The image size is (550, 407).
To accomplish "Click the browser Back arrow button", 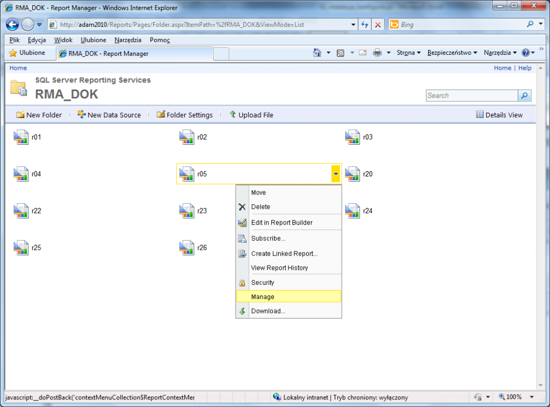I will click(x=12, y=24).
